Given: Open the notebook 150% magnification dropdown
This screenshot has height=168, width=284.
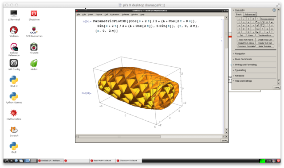Looking at the screenshot, I should 225,141.
